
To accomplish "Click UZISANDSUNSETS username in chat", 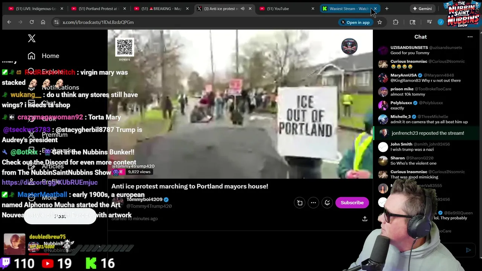I will (x=409, y=48).
